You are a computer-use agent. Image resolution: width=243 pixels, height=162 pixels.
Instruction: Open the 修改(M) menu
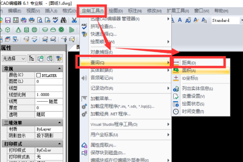coord(154,11)
